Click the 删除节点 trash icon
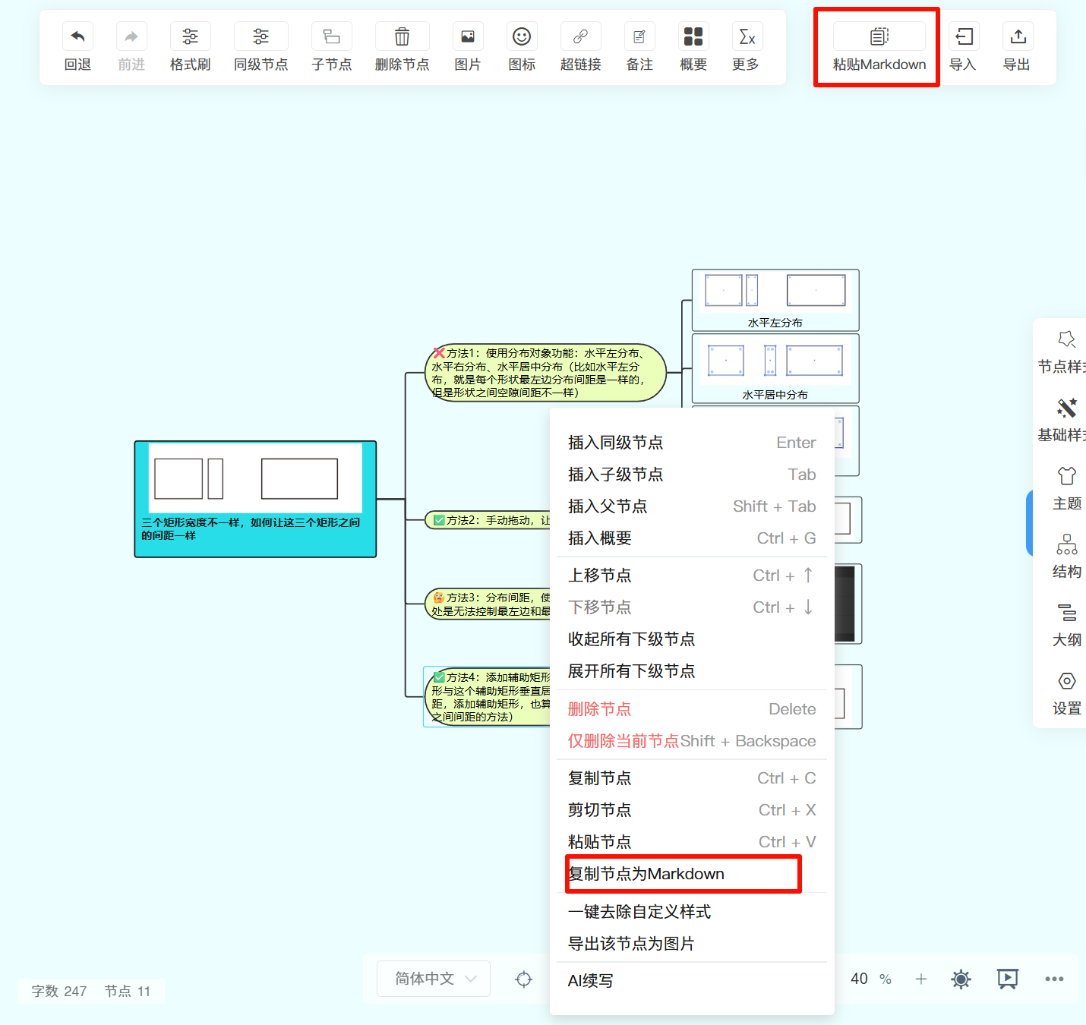This screenshot has width=1086, height=1025. point(403,36)
